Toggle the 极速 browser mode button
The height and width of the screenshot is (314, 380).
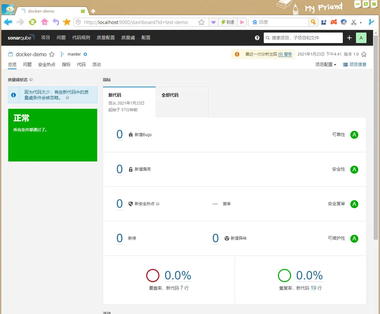228,22
